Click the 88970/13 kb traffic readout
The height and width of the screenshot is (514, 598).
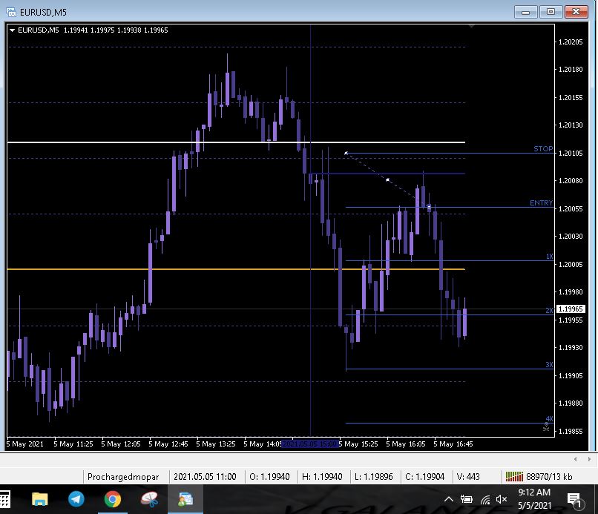click(549, 477)
